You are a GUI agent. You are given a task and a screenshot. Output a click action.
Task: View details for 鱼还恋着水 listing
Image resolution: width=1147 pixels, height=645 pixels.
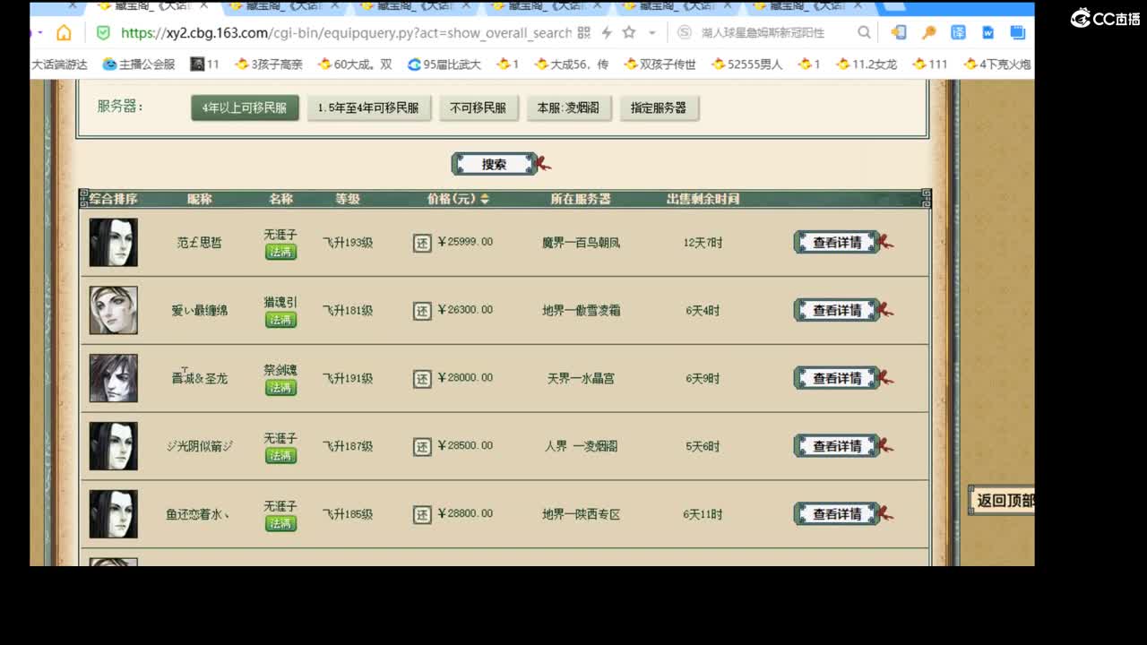coord(837,514)
